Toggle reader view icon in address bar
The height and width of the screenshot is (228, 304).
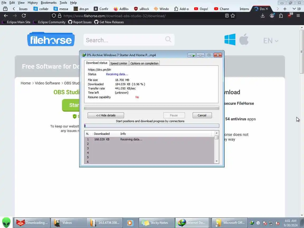[227, 16]
